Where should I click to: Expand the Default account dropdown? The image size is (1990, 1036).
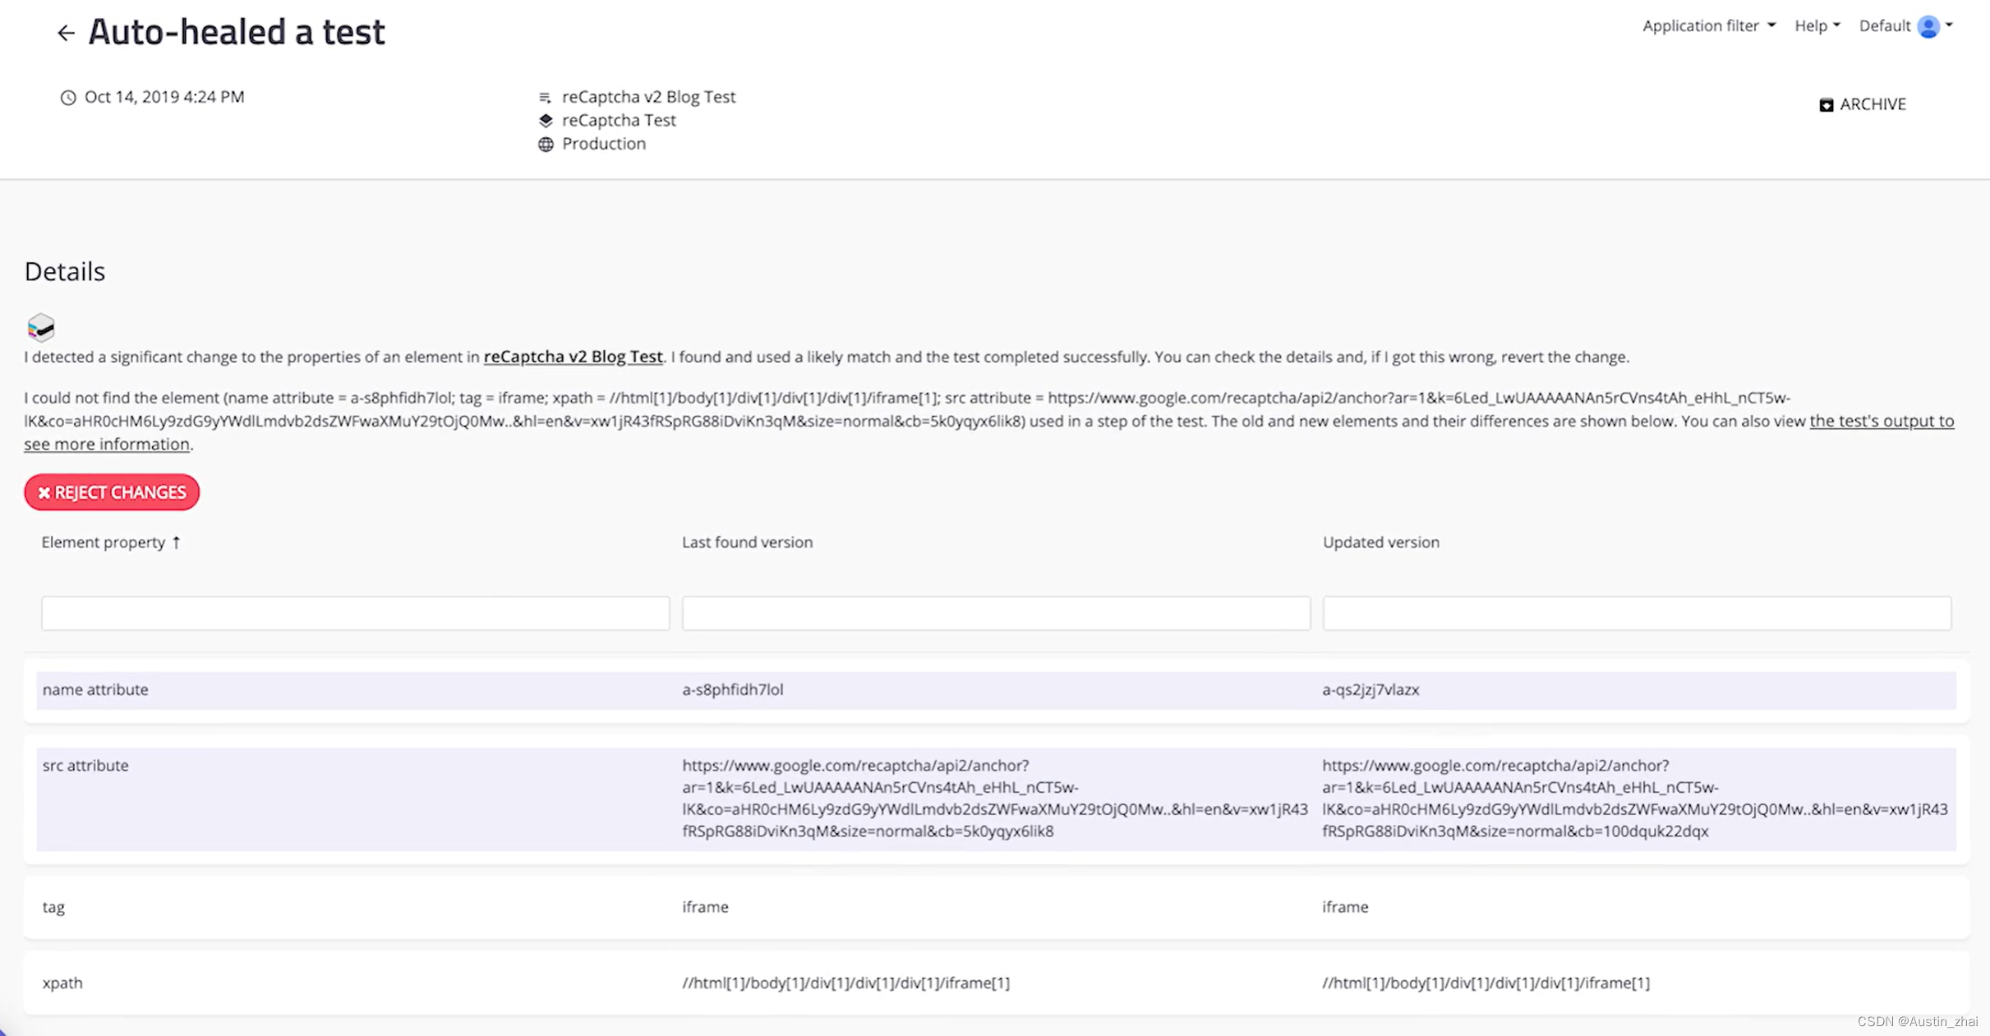tap(1905, 25)
